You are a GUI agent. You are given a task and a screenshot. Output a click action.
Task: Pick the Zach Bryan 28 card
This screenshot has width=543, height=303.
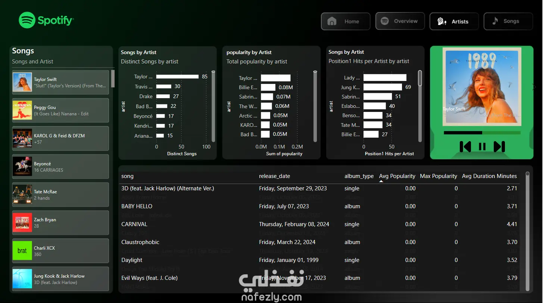(60, 223)
